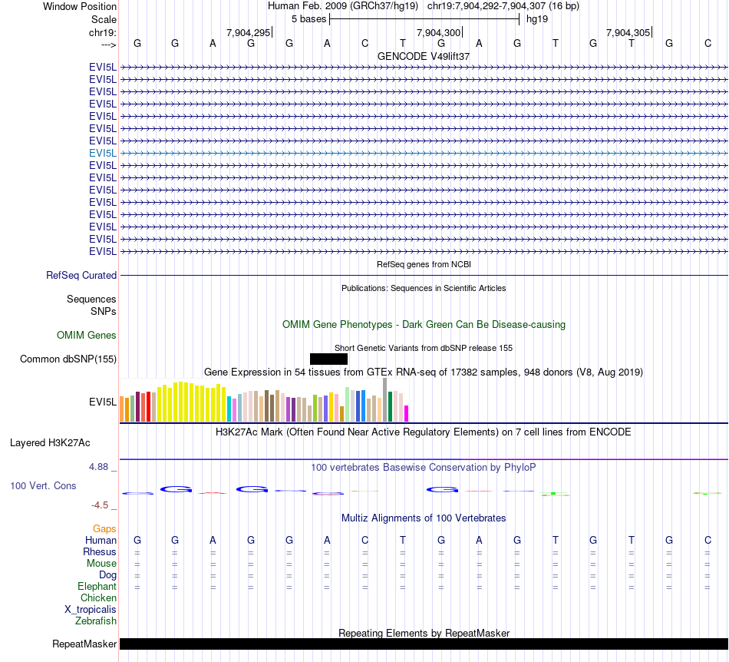Click the black RepeatMasker element bar

click(424, 644)
